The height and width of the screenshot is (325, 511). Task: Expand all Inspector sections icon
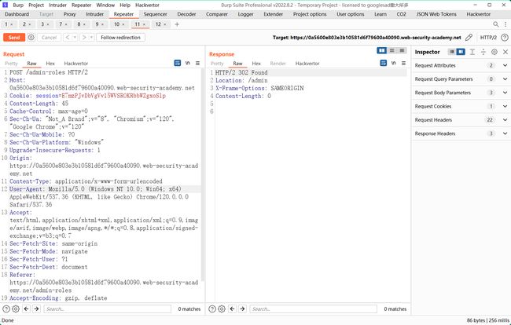(472, 52)
